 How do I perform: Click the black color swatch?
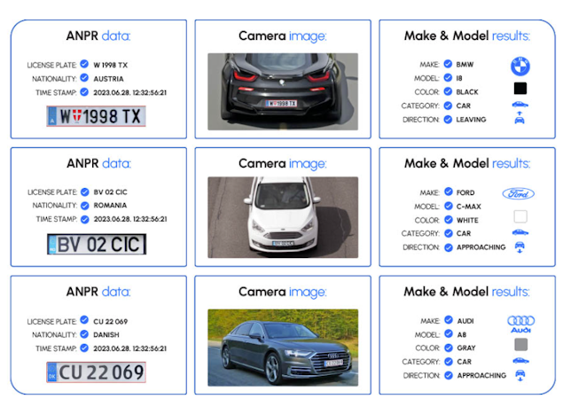[x=520, y=89]
